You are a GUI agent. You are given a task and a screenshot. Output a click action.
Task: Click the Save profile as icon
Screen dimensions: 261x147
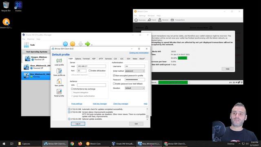[x=59, y=71]
